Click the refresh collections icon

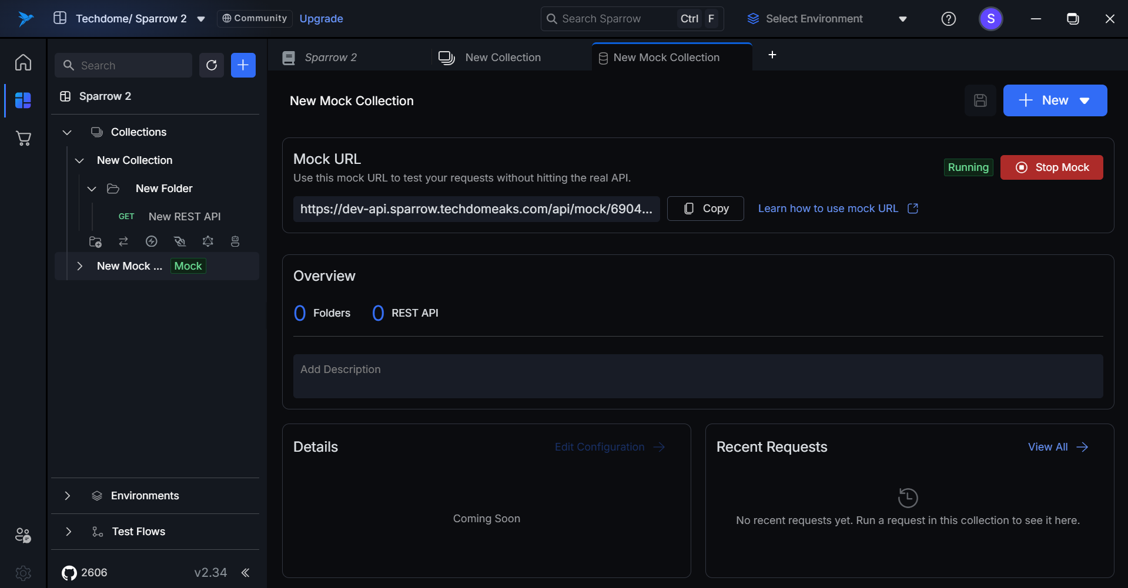click(212, 65)
